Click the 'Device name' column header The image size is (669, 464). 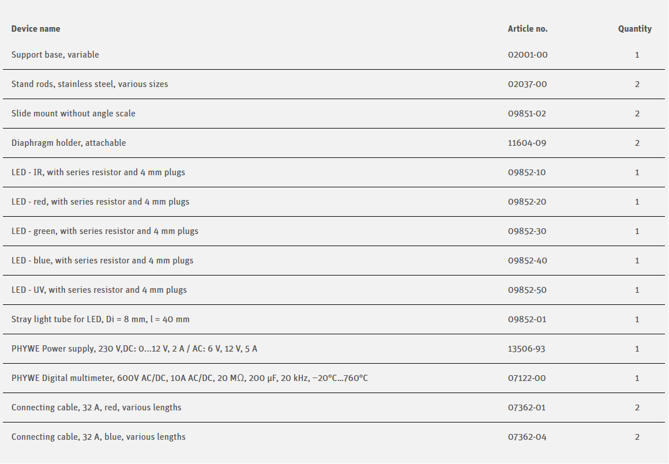[36, 29]
